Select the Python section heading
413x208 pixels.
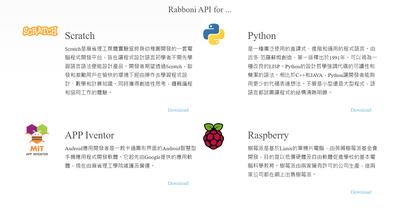262,36
